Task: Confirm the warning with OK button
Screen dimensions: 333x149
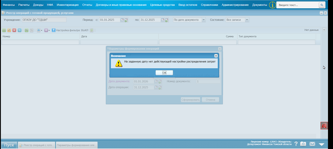Action: click(x=164, y=73)
